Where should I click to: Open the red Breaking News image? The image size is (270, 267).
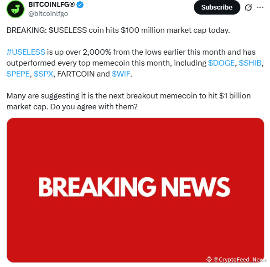135,190
